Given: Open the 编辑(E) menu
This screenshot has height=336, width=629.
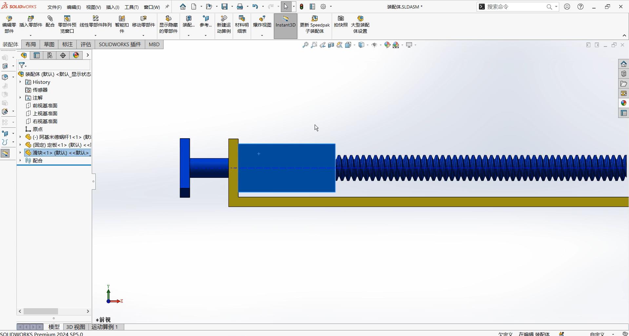Looking at the screenshot, I should (x=74, y=7).
